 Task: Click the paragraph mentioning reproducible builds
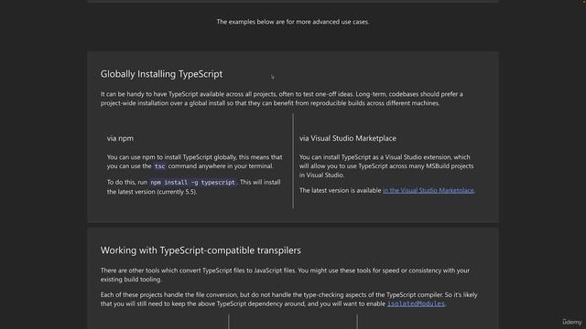(281, 99)
